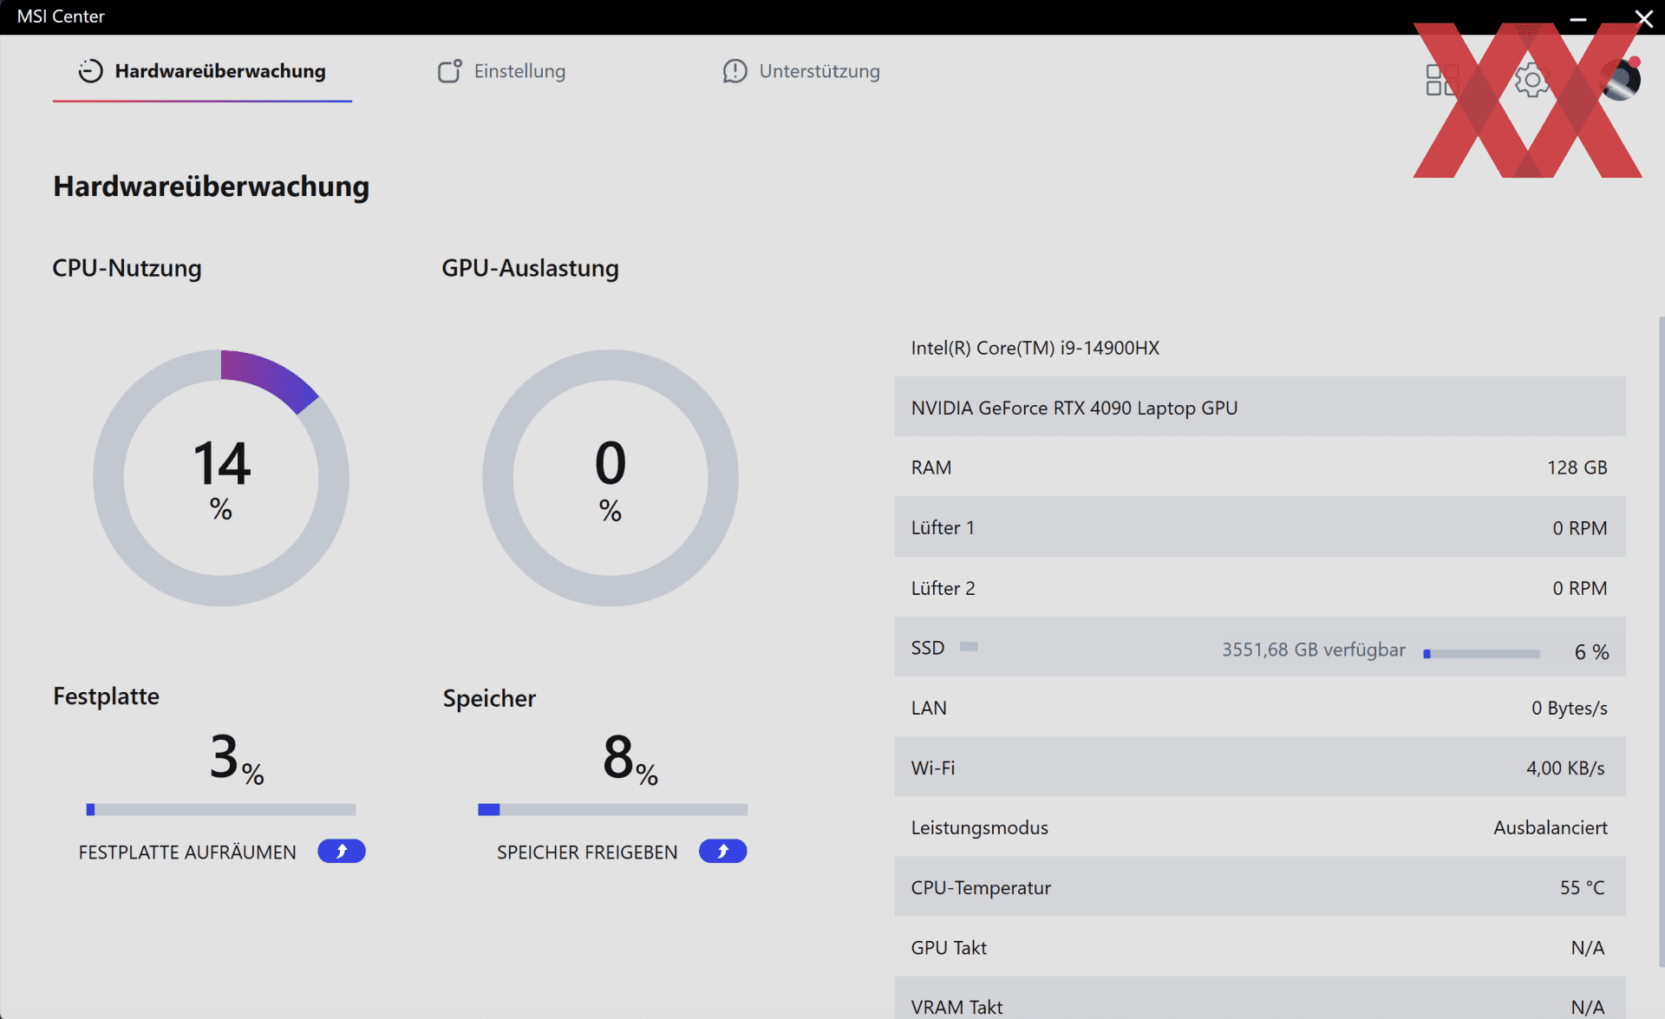Click the CPU-Nutzung circular gauge
This screenshot has width=1665, height=1019.
pos(221,478)
